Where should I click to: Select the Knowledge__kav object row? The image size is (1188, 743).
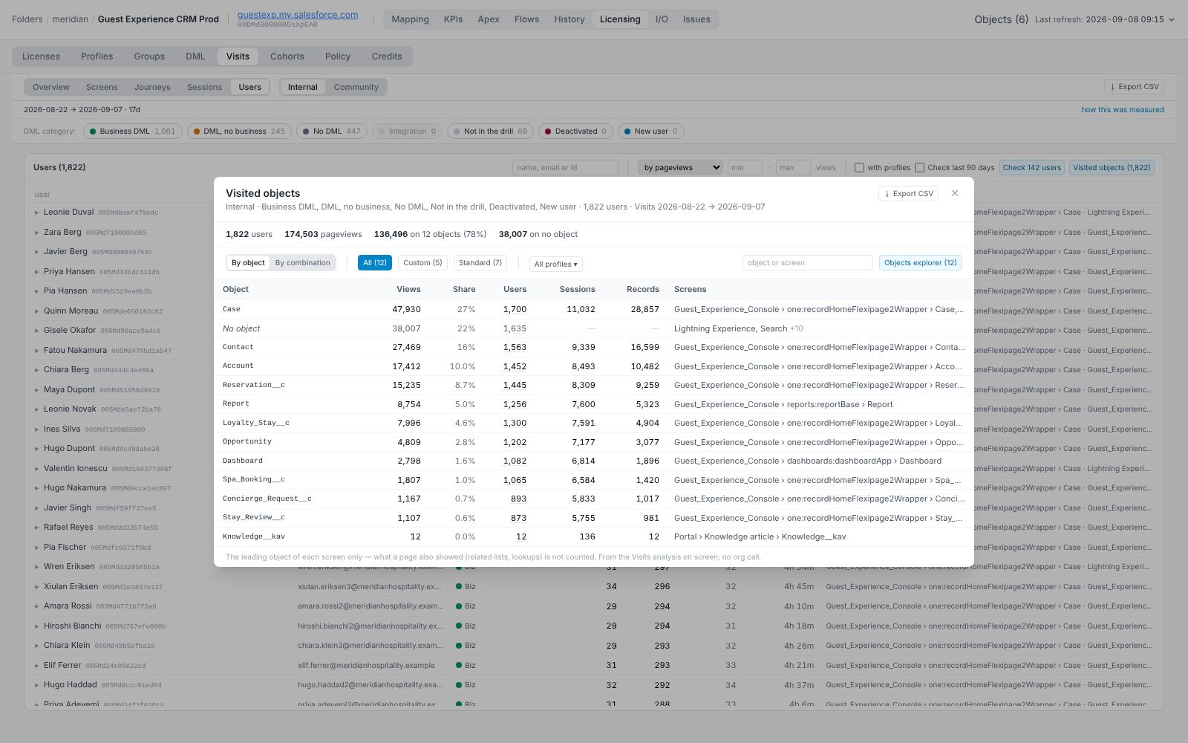tap(594, 537)
